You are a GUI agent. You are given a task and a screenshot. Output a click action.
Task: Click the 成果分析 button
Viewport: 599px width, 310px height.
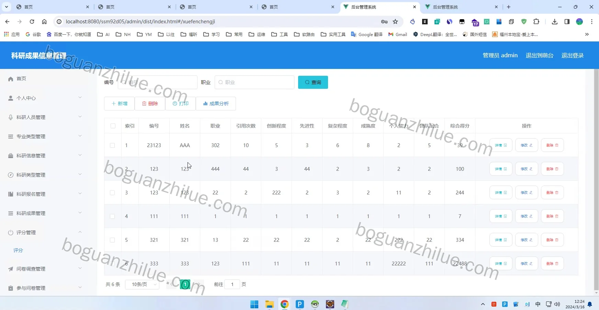216,104
